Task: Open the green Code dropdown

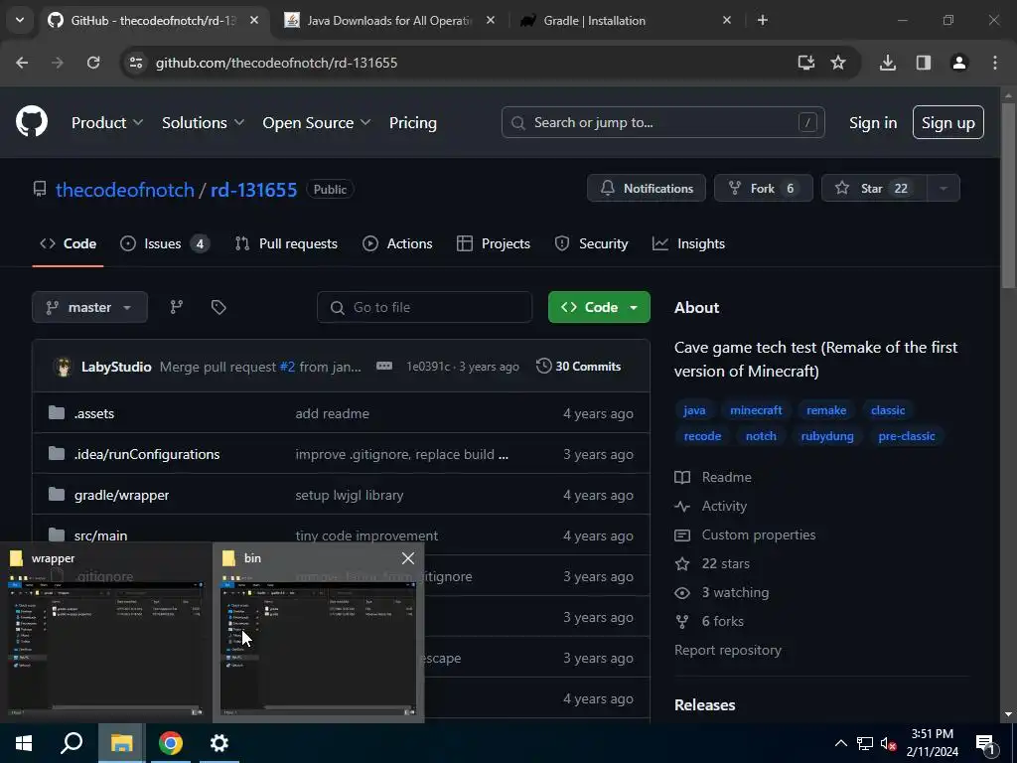Action: [599, 308]
